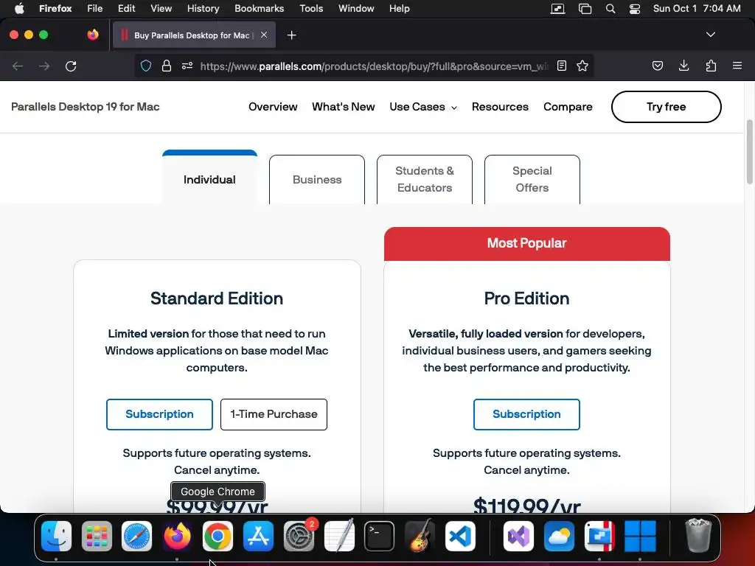This screenshot has width=755, height=566.
Task: Choose Standard Edition Subscription option
Action: coord(159,414)
